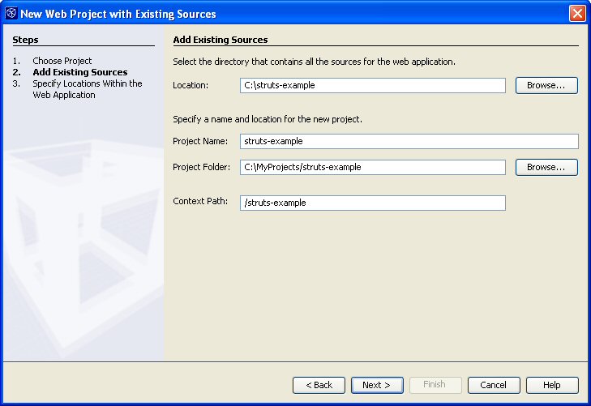Click the disabled Finish button
Viewport: 591px width, 406px height.
pos(435,385)
